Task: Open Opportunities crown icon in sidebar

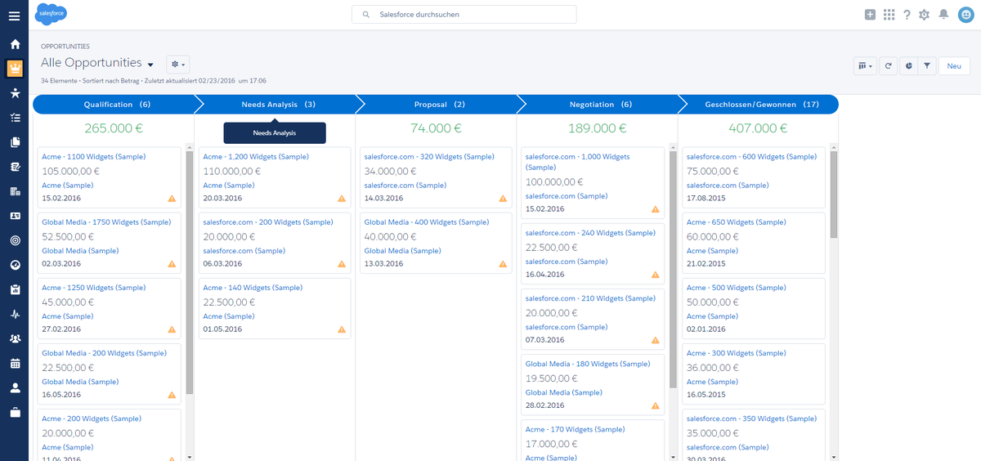Action: [x=15, y=69]
